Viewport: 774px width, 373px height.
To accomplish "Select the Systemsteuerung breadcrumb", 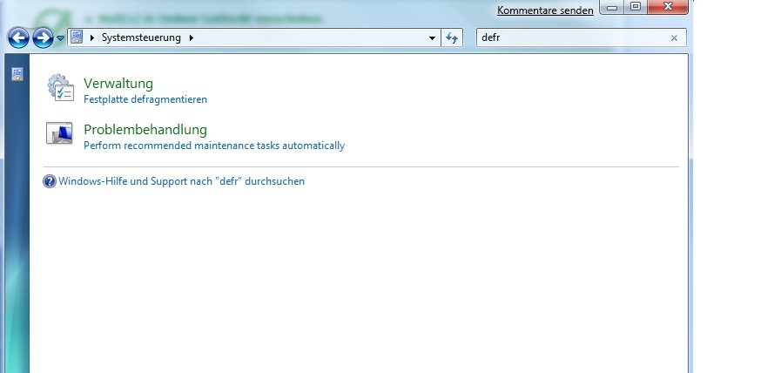I will point(141,37).
